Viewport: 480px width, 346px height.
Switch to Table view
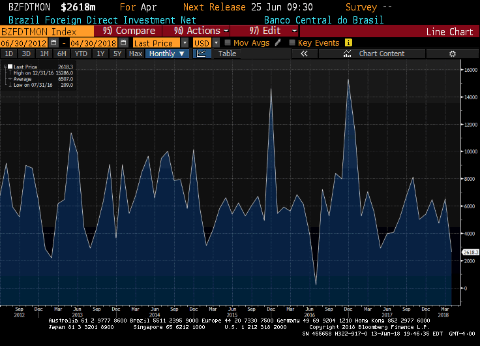coord(227,54)
